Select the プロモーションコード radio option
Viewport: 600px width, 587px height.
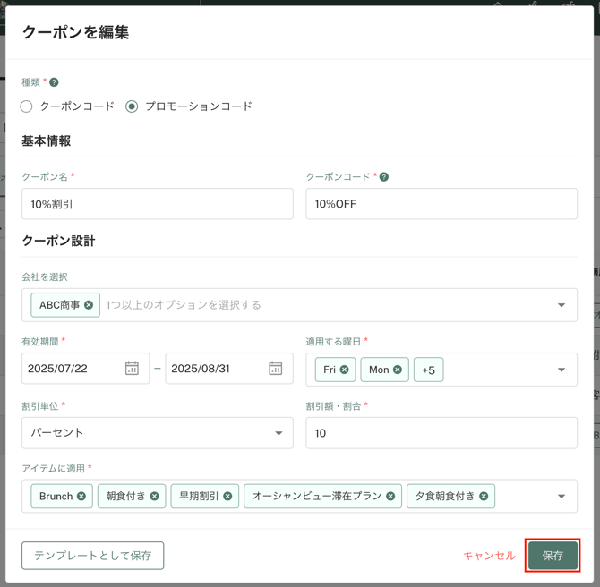tap(132, 106)
